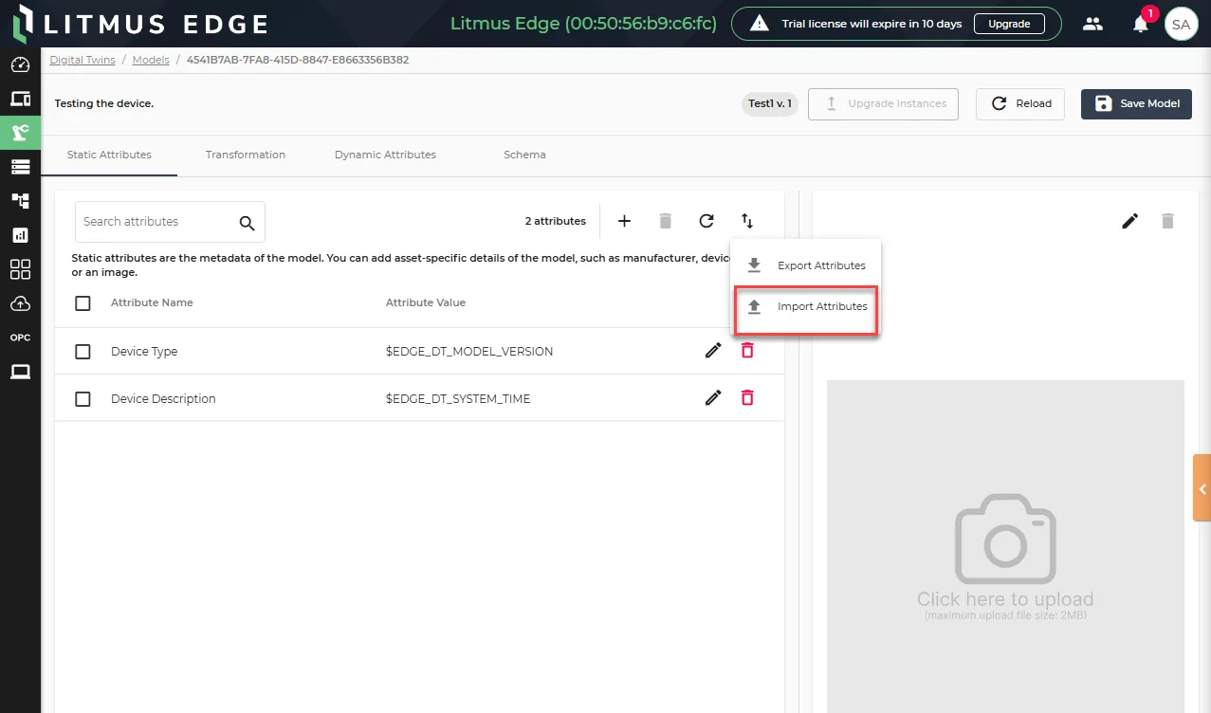Open the SA user account menu

[x=1181, y=25]
